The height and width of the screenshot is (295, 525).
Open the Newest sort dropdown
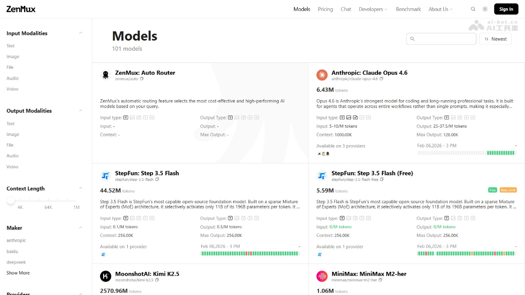(495, 39)
